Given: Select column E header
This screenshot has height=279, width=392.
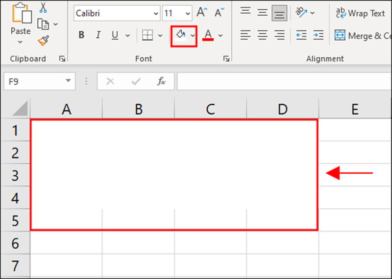Looking at the screenshot, I should (355, 109).
